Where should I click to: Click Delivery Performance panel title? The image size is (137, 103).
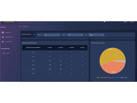pos(29,43)
